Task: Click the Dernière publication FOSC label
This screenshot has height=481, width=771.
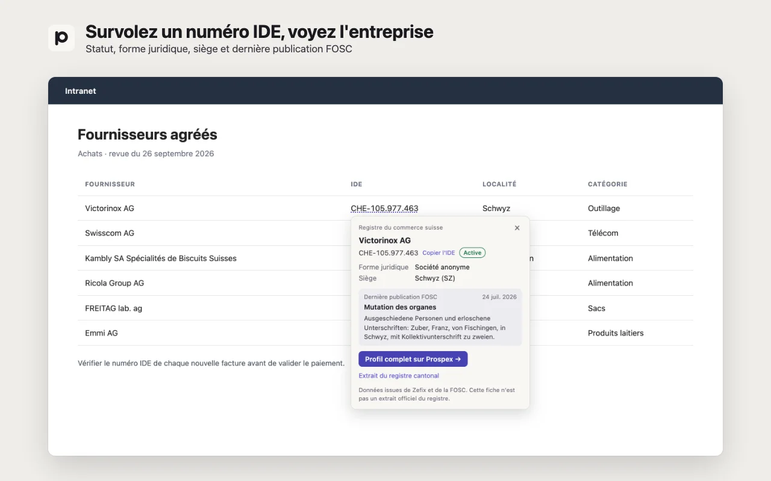Action: [401, 297]
